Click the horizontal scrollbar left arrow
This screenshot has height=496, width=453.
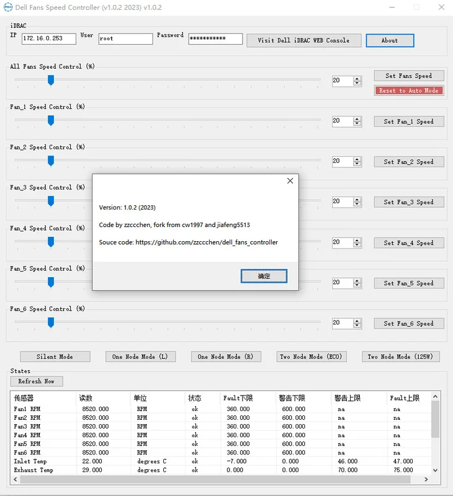15,479
